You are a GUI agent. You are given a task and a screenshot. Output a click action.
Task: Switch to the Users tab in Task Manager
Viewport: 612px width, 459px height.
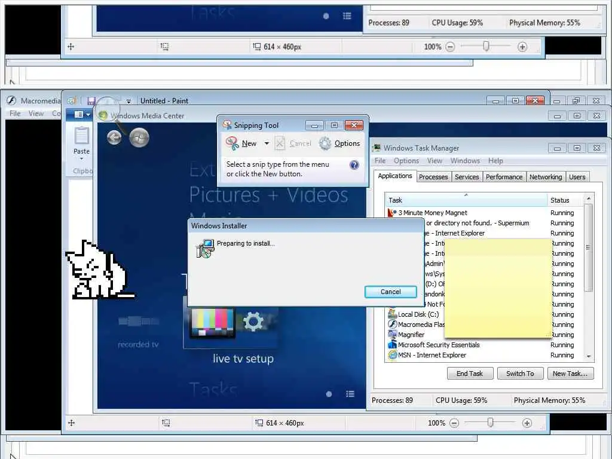(x=577, y=177)
